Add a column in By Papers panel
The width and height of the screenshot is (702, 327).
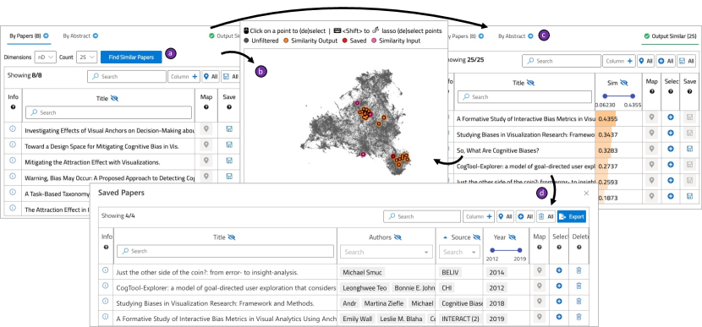point(184,77)
